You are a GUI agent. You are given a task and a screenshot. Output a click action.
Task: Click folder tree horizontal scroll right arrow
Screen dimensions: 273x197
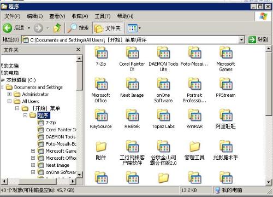pyautogui.click(x=73, y=181)
